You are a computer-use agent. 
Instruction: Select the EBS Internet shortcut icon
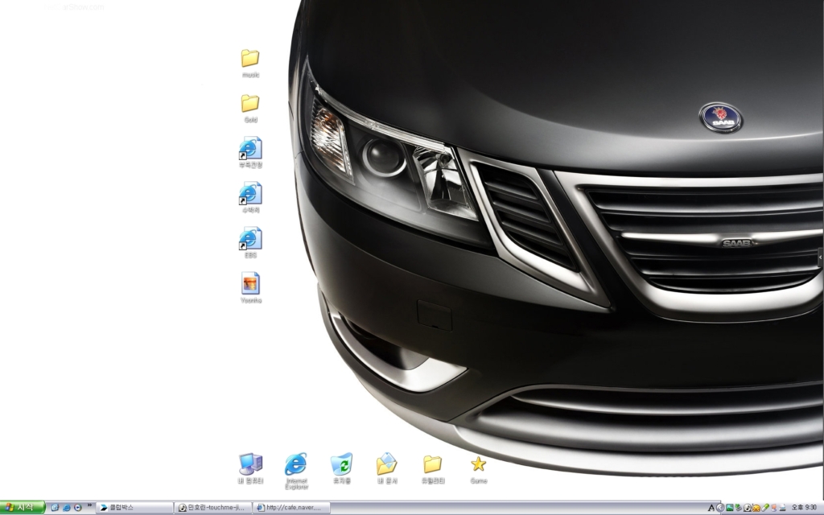[250, 243]
